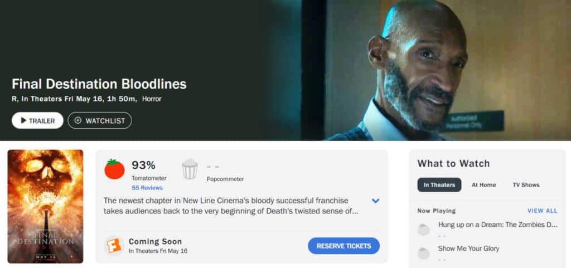This screenshot has height=268, width=571.
Task: Click the Reserve Tickets button
Action: 343,246
